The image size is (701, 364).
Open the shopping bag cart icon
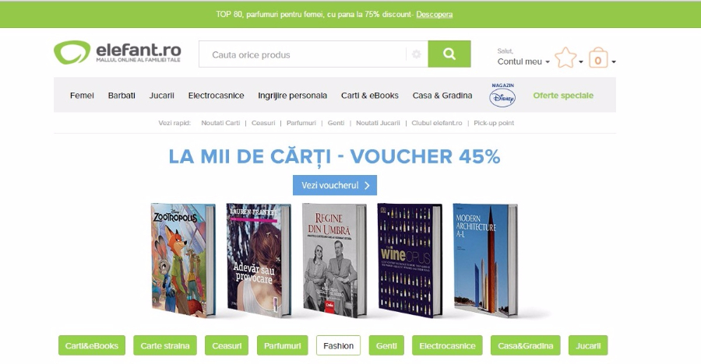(598, 58)
